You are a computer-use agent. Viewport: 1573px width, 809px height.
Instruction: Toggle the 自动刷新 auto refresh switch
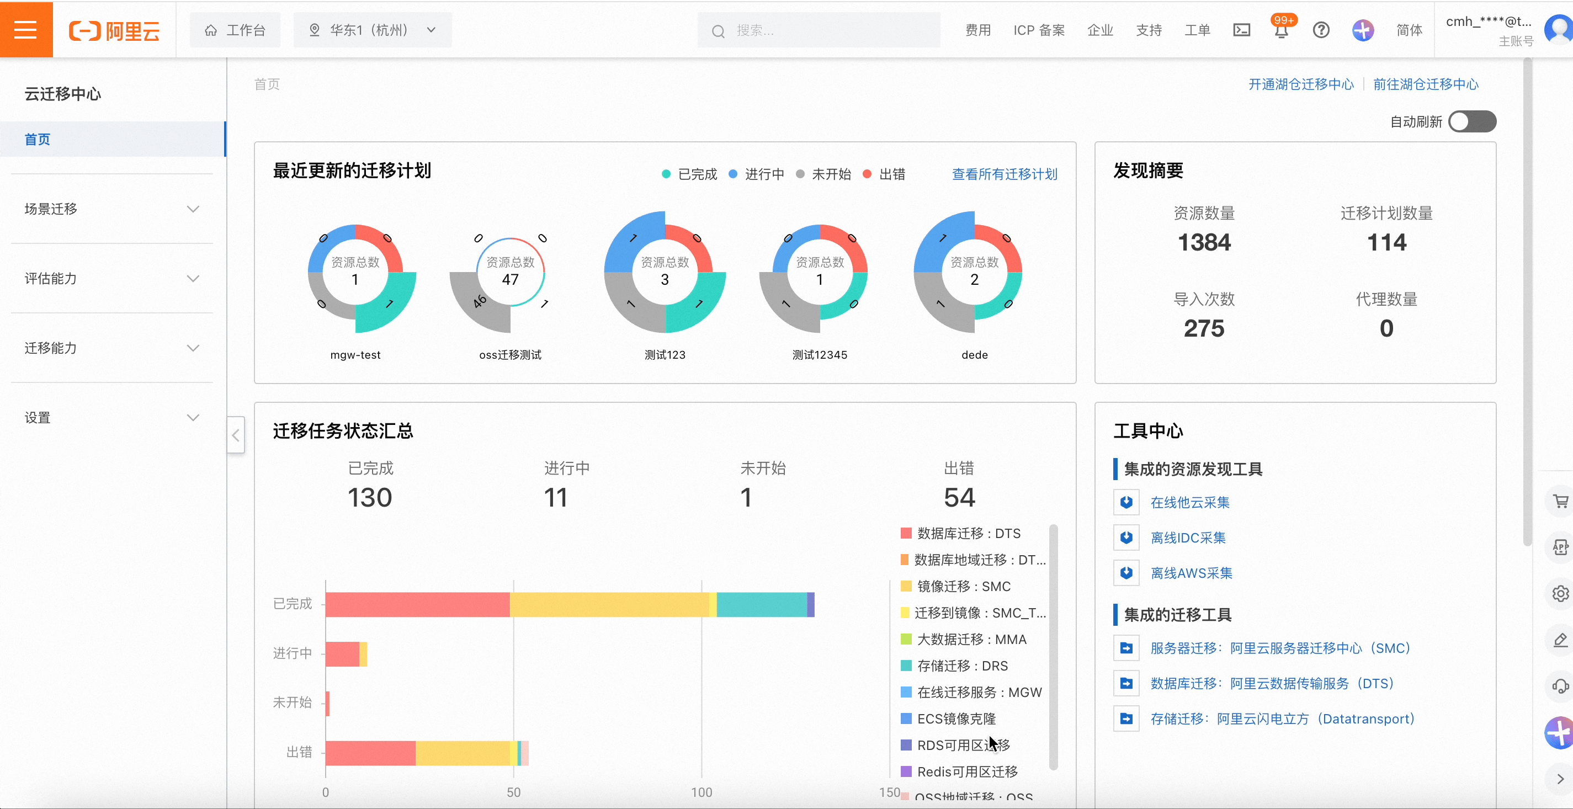click(1472, 121)
